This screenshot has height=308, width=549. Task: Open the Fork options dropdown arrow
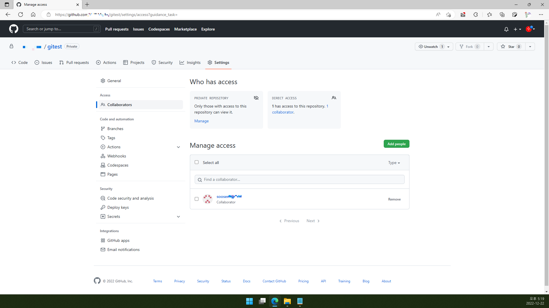click(x=489, y=47)
